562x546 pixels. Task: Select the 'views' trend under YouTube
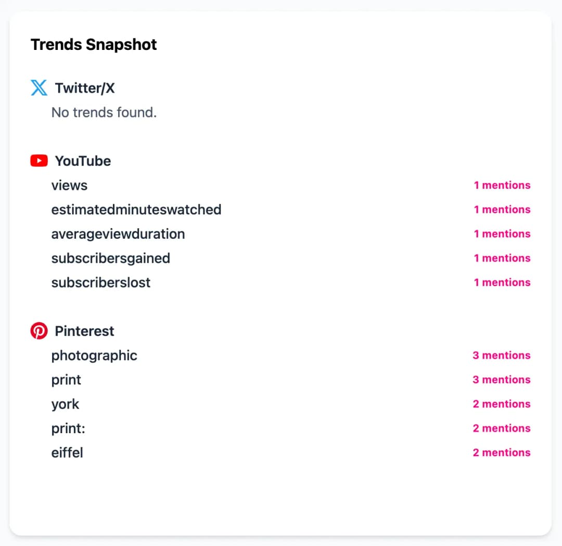(x=69, y=185)
